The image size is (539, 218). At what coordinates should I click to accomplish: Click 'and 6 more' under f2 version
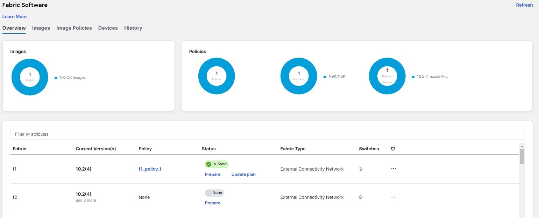coord(86,201)
